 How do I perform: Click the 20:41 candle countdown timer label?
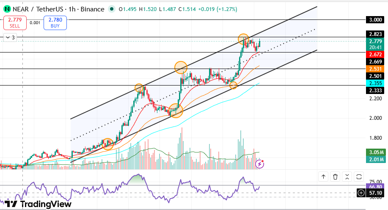point(375,47)
